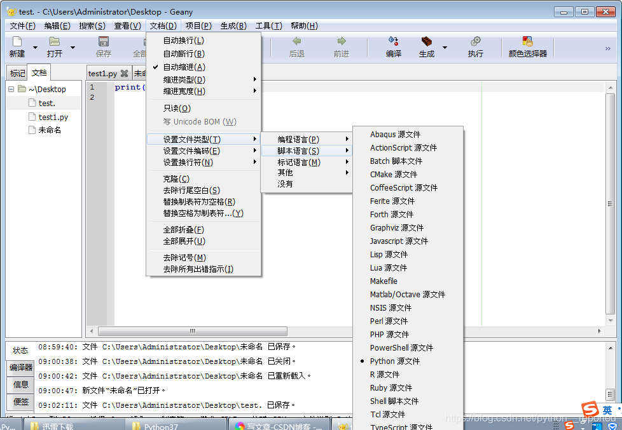Open the 帮助(H) menu
Image resolution: width=622 pixels, height=430 pixels.
click(304, 26)
